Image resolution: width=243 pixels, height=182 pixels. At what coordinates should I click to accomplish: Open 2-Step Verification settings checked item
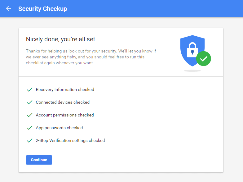pyautogui.click(x=70, y=140)
